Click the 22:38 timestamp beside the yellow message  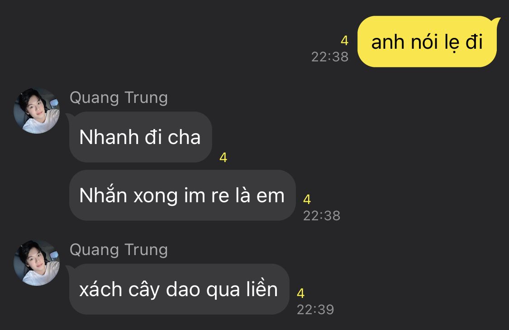(330, 57)
